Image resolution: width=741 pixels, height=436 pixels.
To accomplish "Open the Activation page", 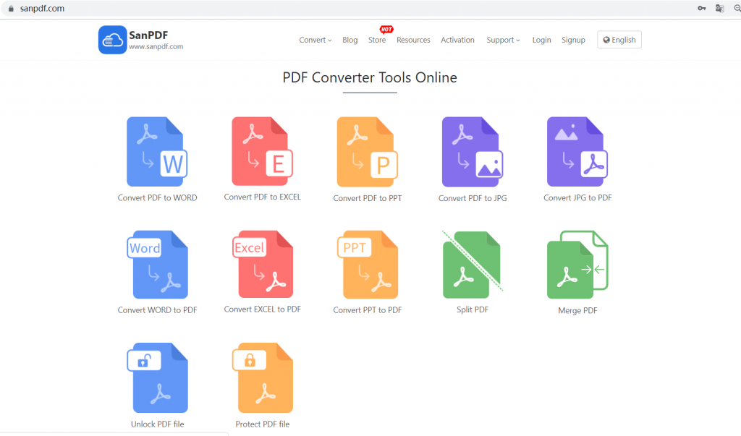I will click(457, 40).
